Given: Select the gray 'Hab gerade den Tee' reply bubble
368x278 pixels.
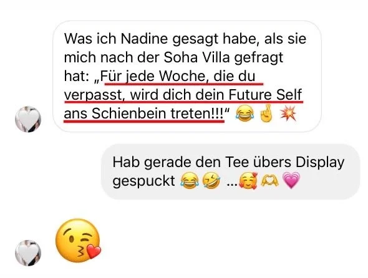Looking at the screenshot, I should (231, 172).
